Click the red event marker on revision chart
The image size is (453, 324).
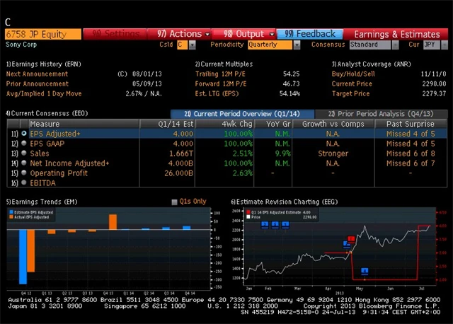point(351,240)
